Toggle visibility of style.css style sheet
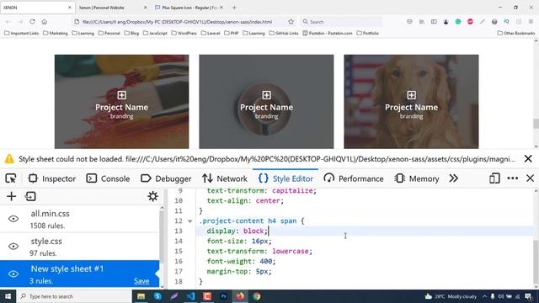 coord(13,247)
